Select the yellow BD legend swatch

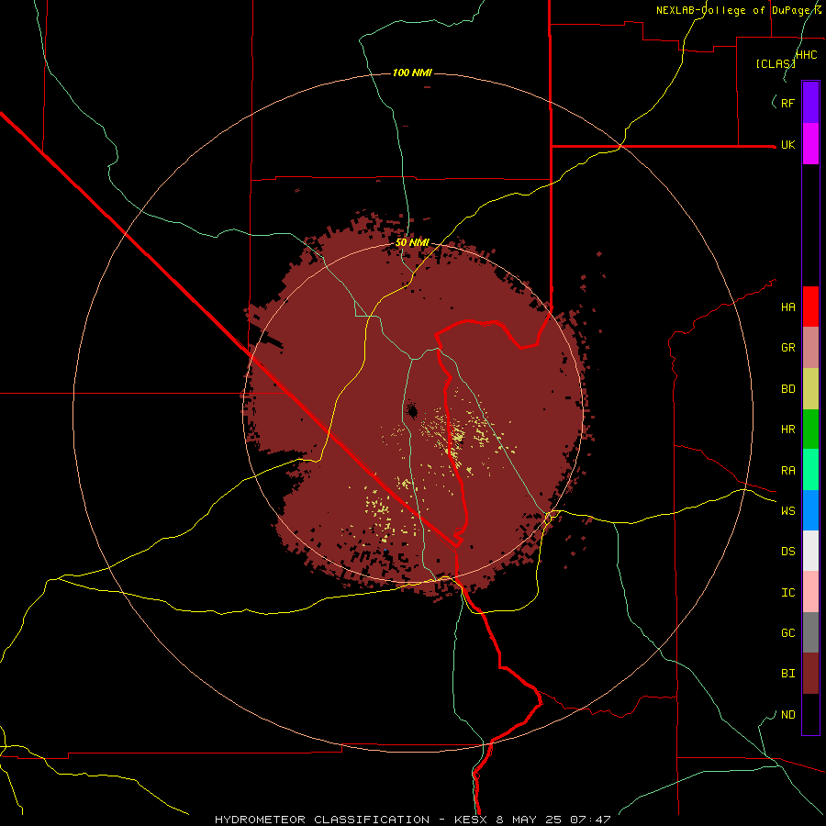click(x=810, y=389)
